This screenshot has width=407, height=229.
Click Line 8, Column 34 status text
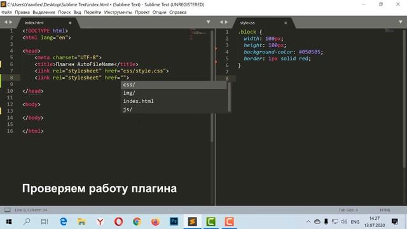[31, 210]
